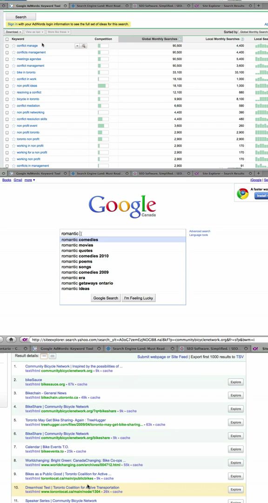The height and width of the screenshot is (503, 268).
Task: Click Explore button for bikeSauce result
Action: point(235,382)
